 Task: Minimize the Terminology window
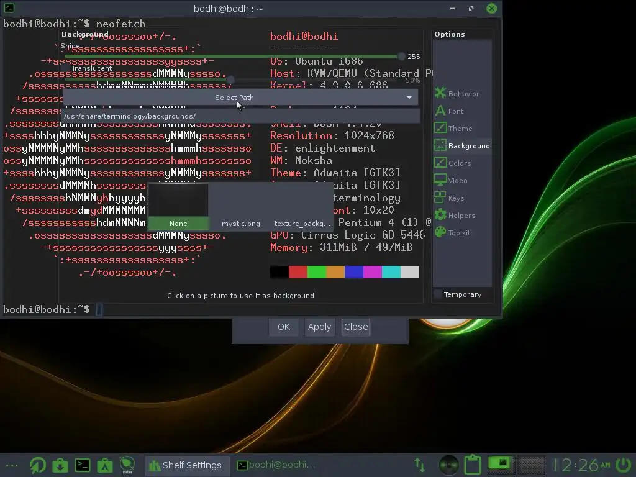[x=453, y=9]
